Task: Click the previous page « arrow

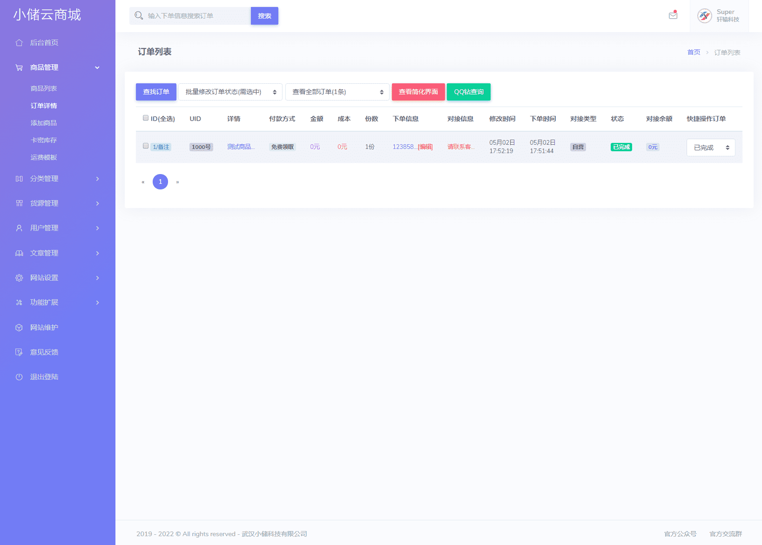Action: (143, 182)
